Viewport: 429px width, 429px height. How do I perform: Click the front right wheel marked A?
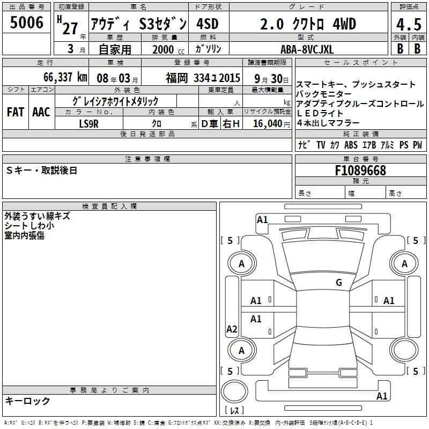404,264
